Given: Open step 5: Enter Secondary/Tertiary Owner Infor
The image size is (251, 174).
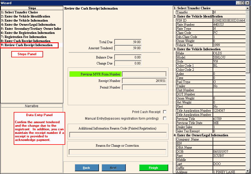Looking at the screenshot, I should (x=31, y=29).
